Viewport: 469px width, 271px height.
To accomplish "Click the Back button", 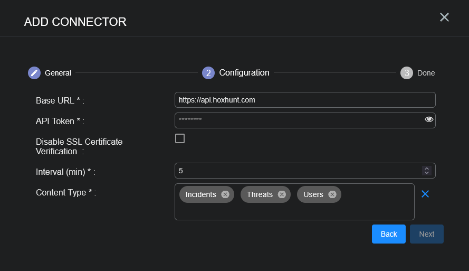I will click(389, 234).
